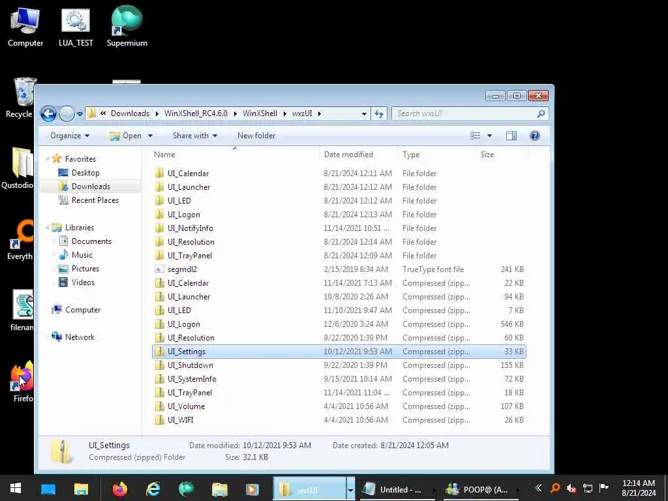This screenshot has height=501, width=668.
Task: Expand the view options dropdown arrow
Action: coord(489,136)
